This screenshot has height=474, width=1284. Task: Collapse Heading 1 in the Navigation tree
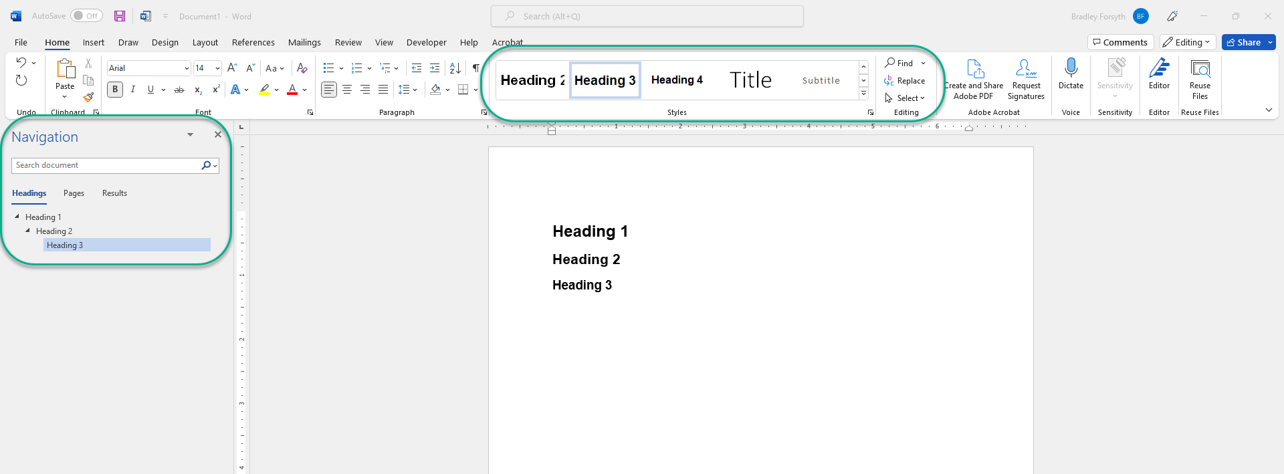click(x=17, y=217)
